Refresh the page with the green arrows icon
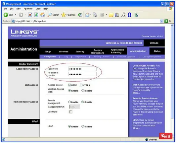This screenshot has width=177, height=143. click(x=36, y=15)
